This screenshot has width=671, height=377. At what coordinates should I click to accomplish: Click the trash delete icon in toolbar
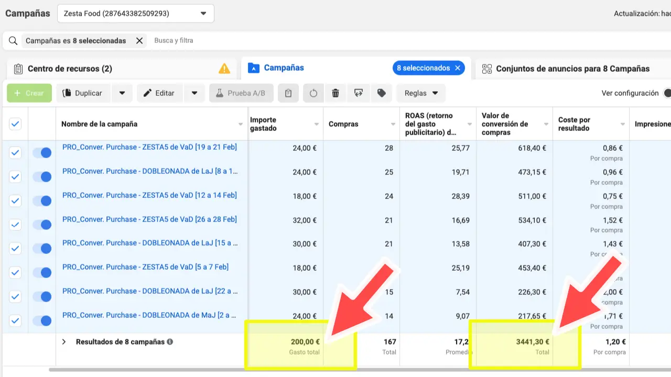(335, 93)
